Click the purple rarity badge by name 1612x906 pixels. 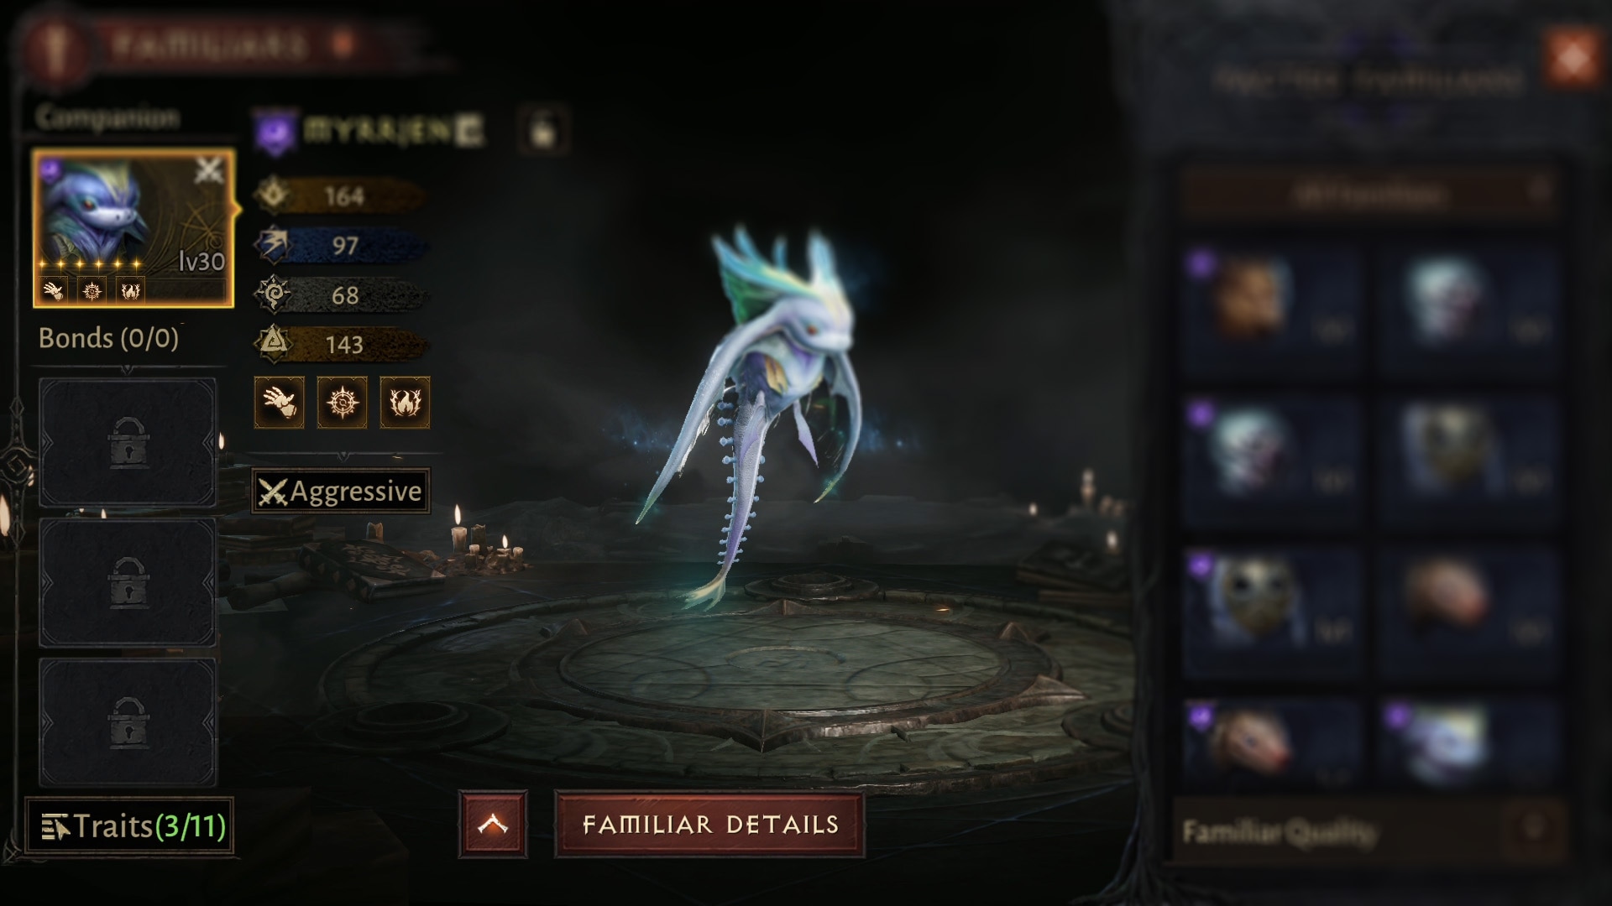click(276, 132)
